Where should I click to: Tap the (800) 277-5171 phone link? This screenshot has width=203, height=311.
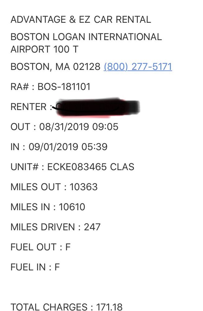138,67
